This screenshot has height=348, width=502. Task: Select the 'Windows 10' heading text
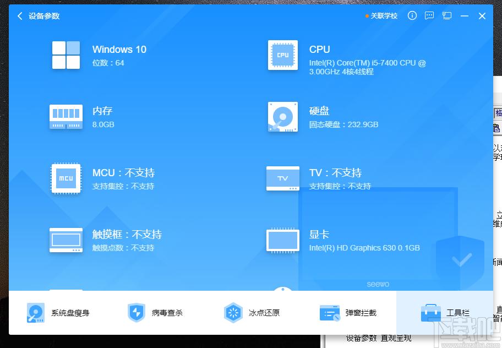[x=119, y=50]
